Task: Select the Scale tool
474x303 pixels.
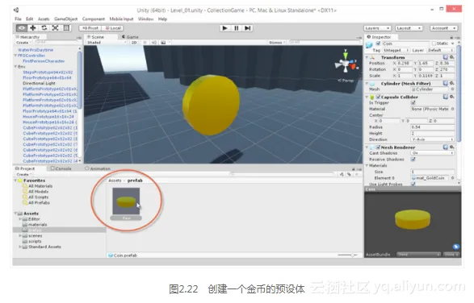Action: coord(56,28)
